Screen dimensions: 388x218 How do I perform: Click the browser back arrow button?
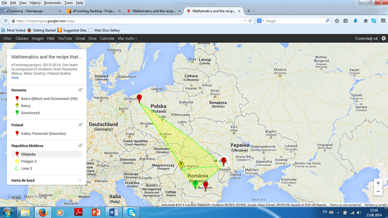coord(6,21)
